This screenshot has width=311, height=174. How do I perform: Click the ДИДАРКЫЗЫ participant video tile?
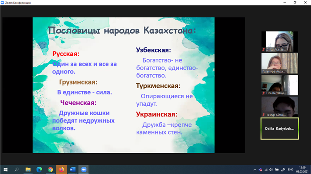279,42
